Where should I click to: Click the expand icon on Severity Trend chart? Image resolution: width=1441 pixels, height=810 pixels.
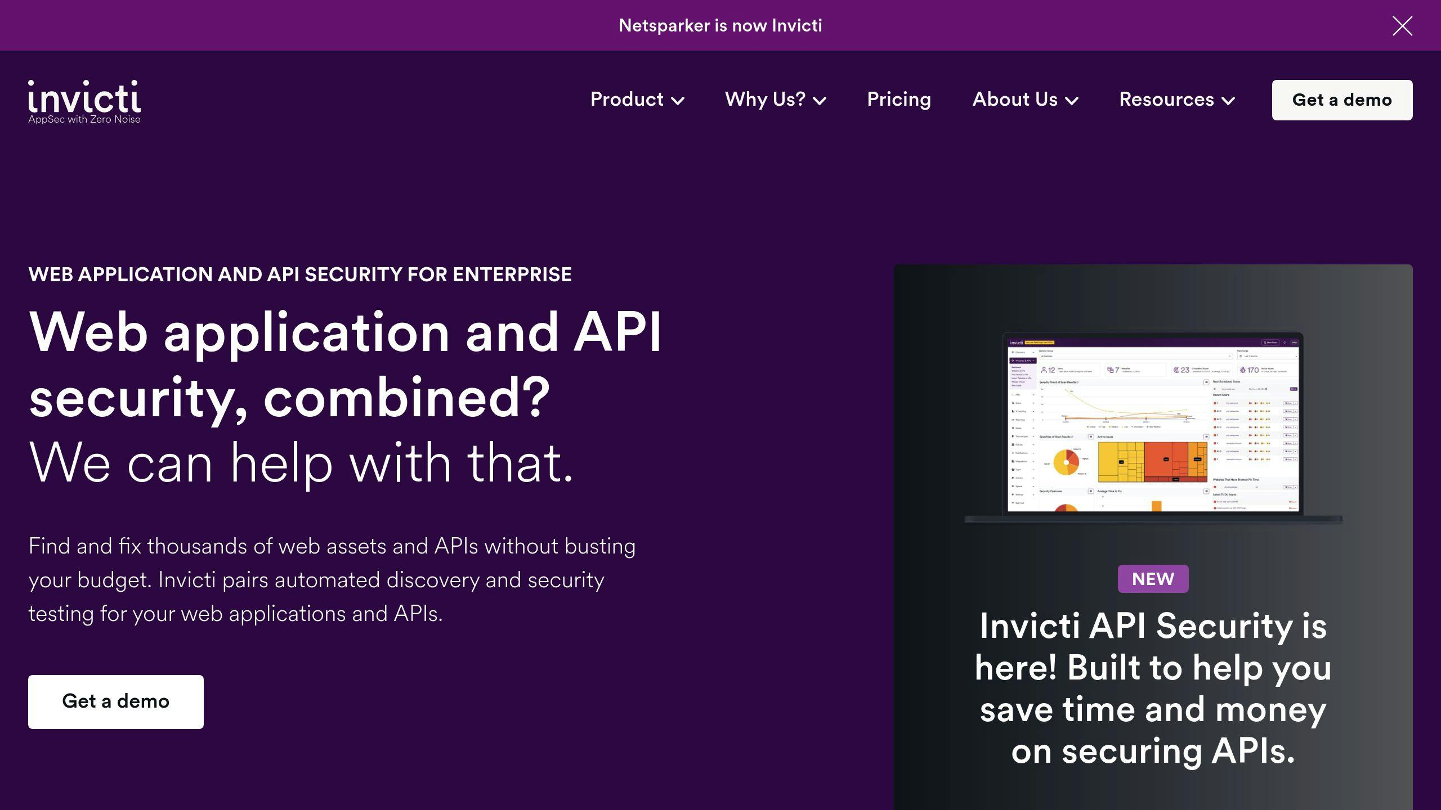pyautogui.click(x=1205, y=382)
